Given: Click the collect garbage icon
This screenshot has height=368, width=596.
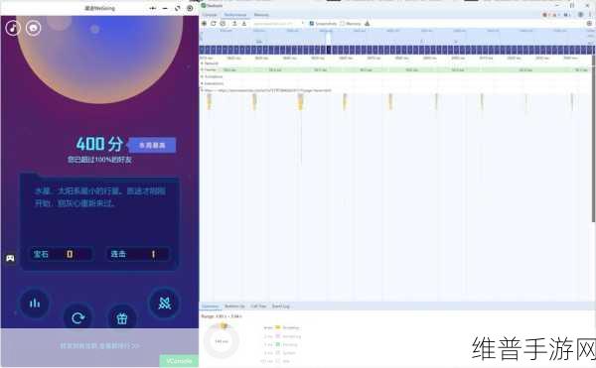Looking at the screenshot, I should pyautogui.click(x=368, y=24).
